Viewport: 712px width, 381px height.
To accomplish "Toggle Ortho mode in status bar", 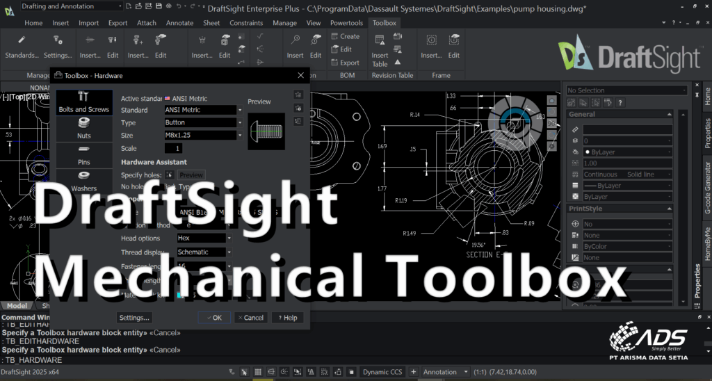I will point(272,372).
